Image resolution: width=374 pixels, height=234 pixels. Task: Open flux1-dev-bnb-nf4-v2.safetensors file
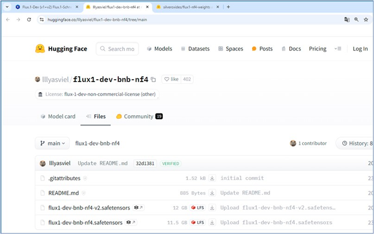pos(89,208)
